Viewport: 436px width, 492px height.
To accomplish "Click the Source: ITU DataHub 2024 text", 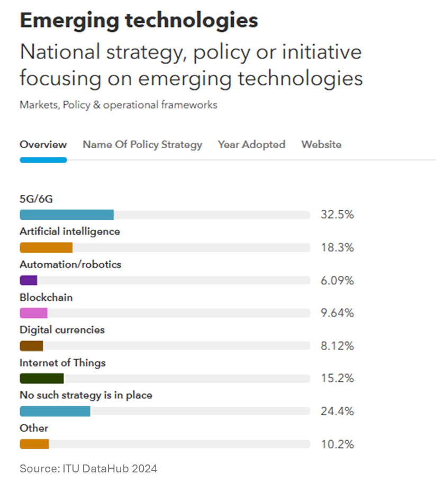I will 88,469.
